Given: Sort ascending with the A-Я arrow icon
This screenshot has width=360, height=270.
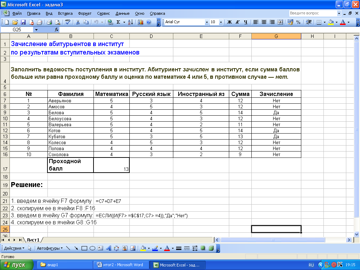Looking at the screenshot, I should (x=130, y=22).
